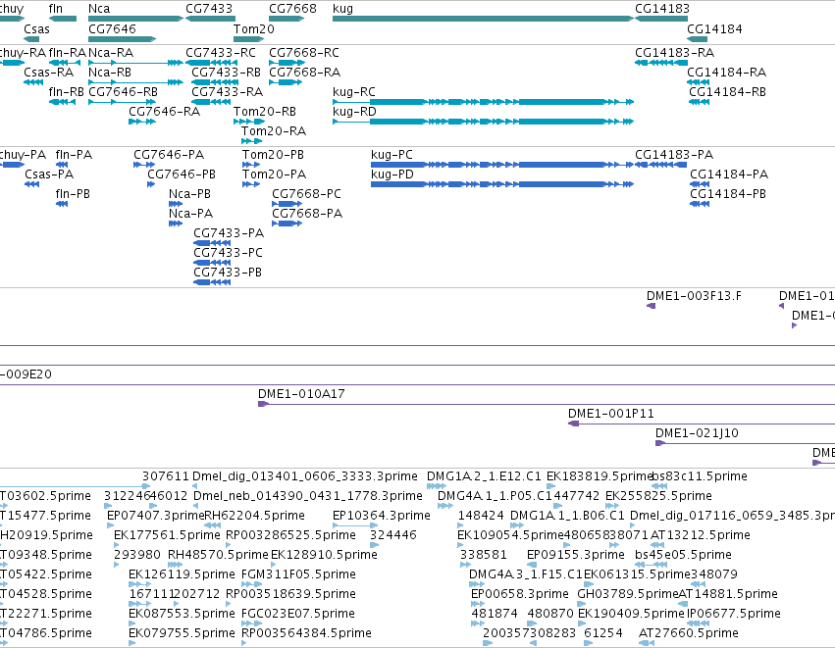Select the CG14184 gene bar
This screenshot has width=835, height=648.
point(697,39)
